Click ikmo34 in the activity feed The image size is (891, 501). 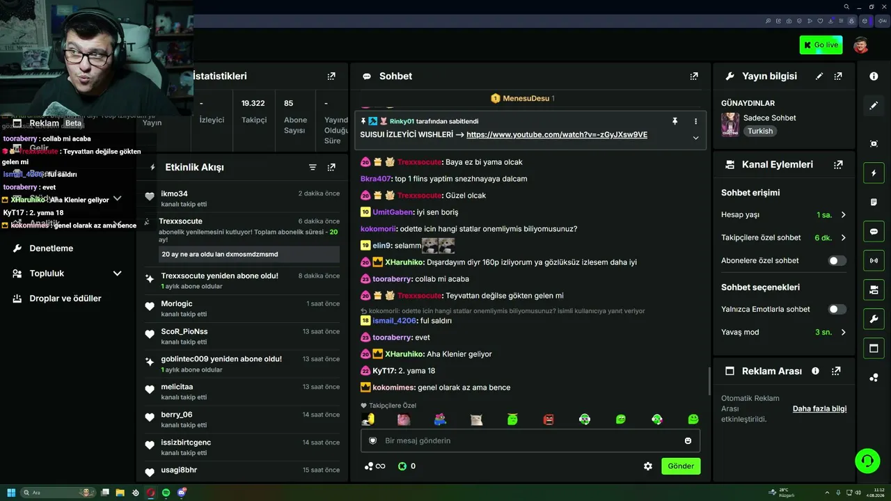(x=174, y=193)
